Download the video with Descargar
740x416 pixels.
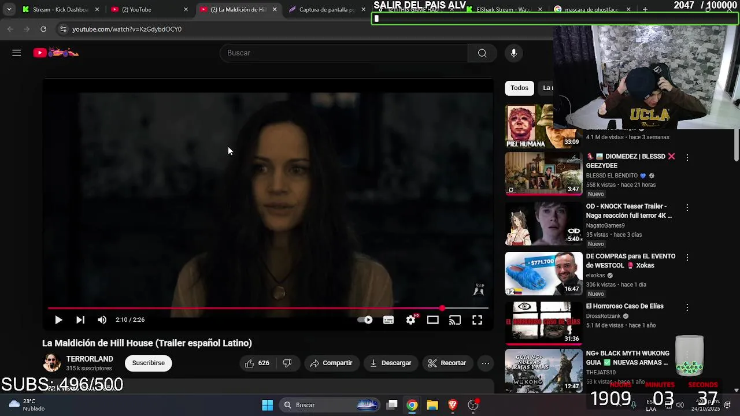[x=391, y=363]
